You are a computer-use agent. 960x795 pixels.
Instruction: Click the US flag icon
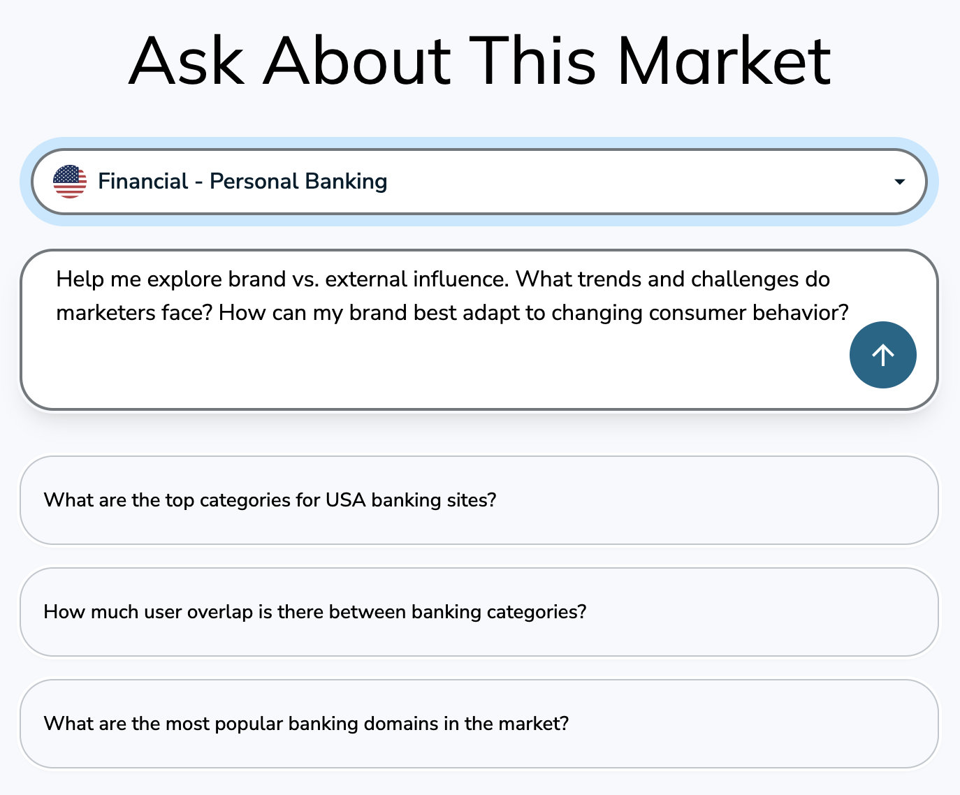[x=70, y=182]
